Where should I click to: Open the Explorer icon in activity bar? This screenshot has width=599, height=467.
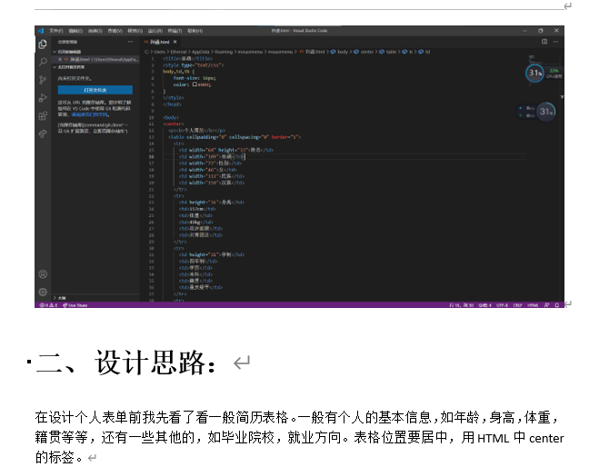pyautogui.click(x=43, y=44)
